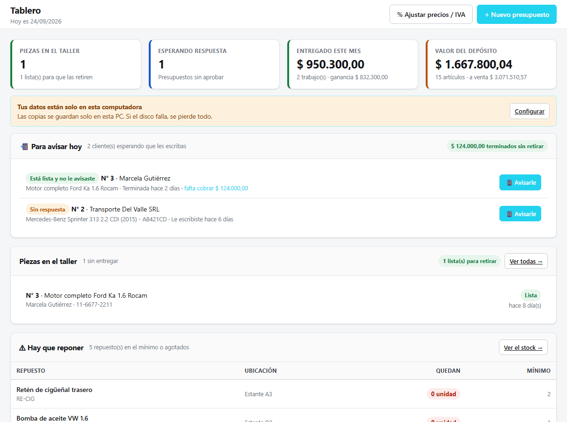Click the "$ 124.000,00 terminados sin retirar" badge
The width and height of the screenshot is (567, 422).
(497, 146)
